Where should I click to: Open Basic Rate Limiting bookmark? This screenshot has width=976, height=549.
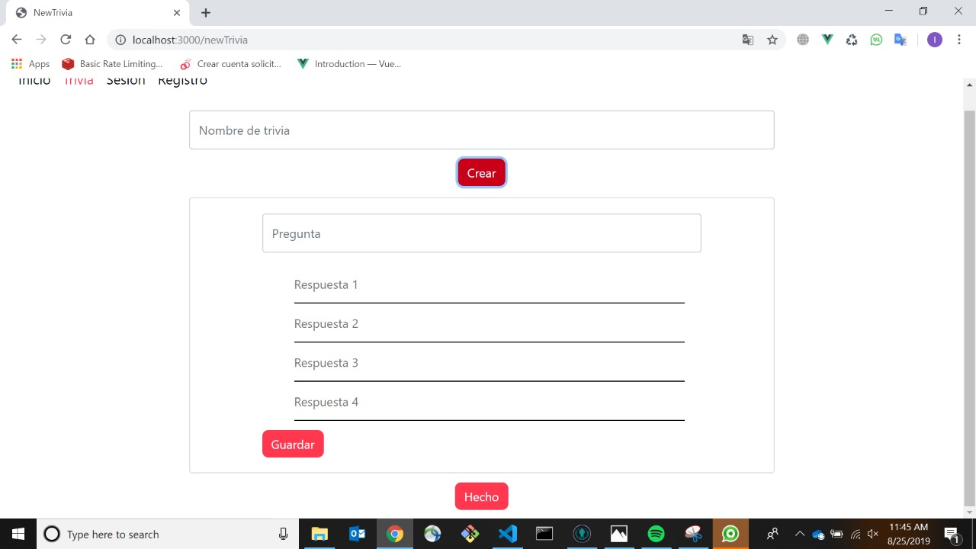tap(112, 64)
